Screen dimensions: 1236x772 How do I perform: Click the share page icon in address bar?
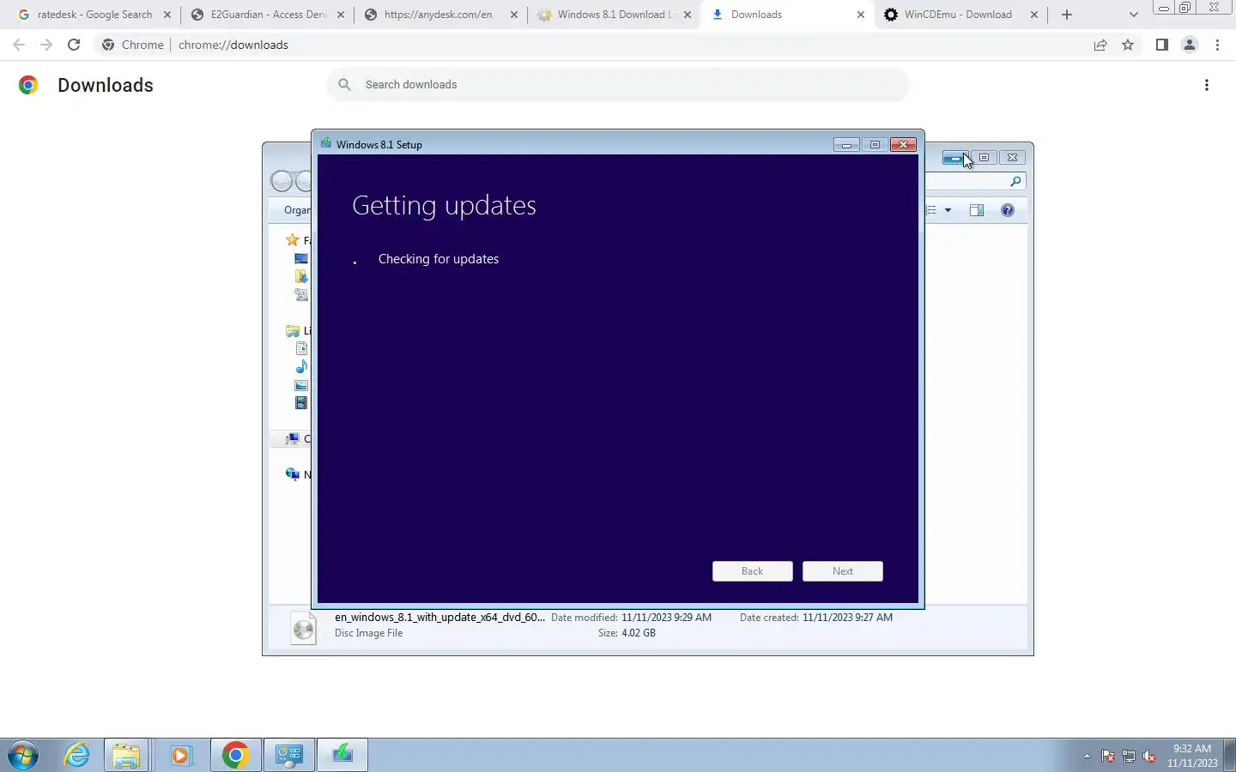(1100, 45)
